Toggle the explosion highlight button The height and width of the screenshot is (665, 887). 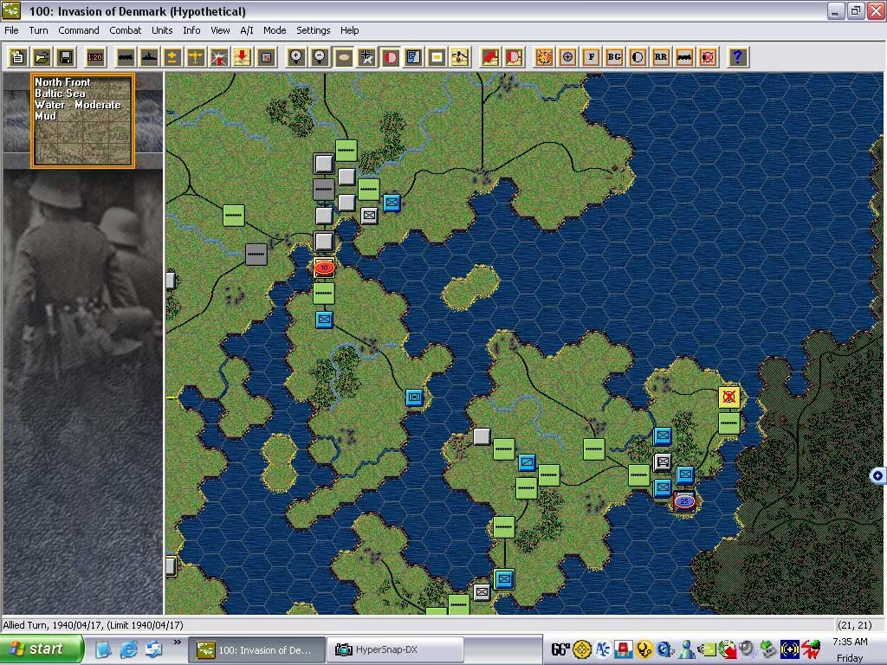point(544,57)
